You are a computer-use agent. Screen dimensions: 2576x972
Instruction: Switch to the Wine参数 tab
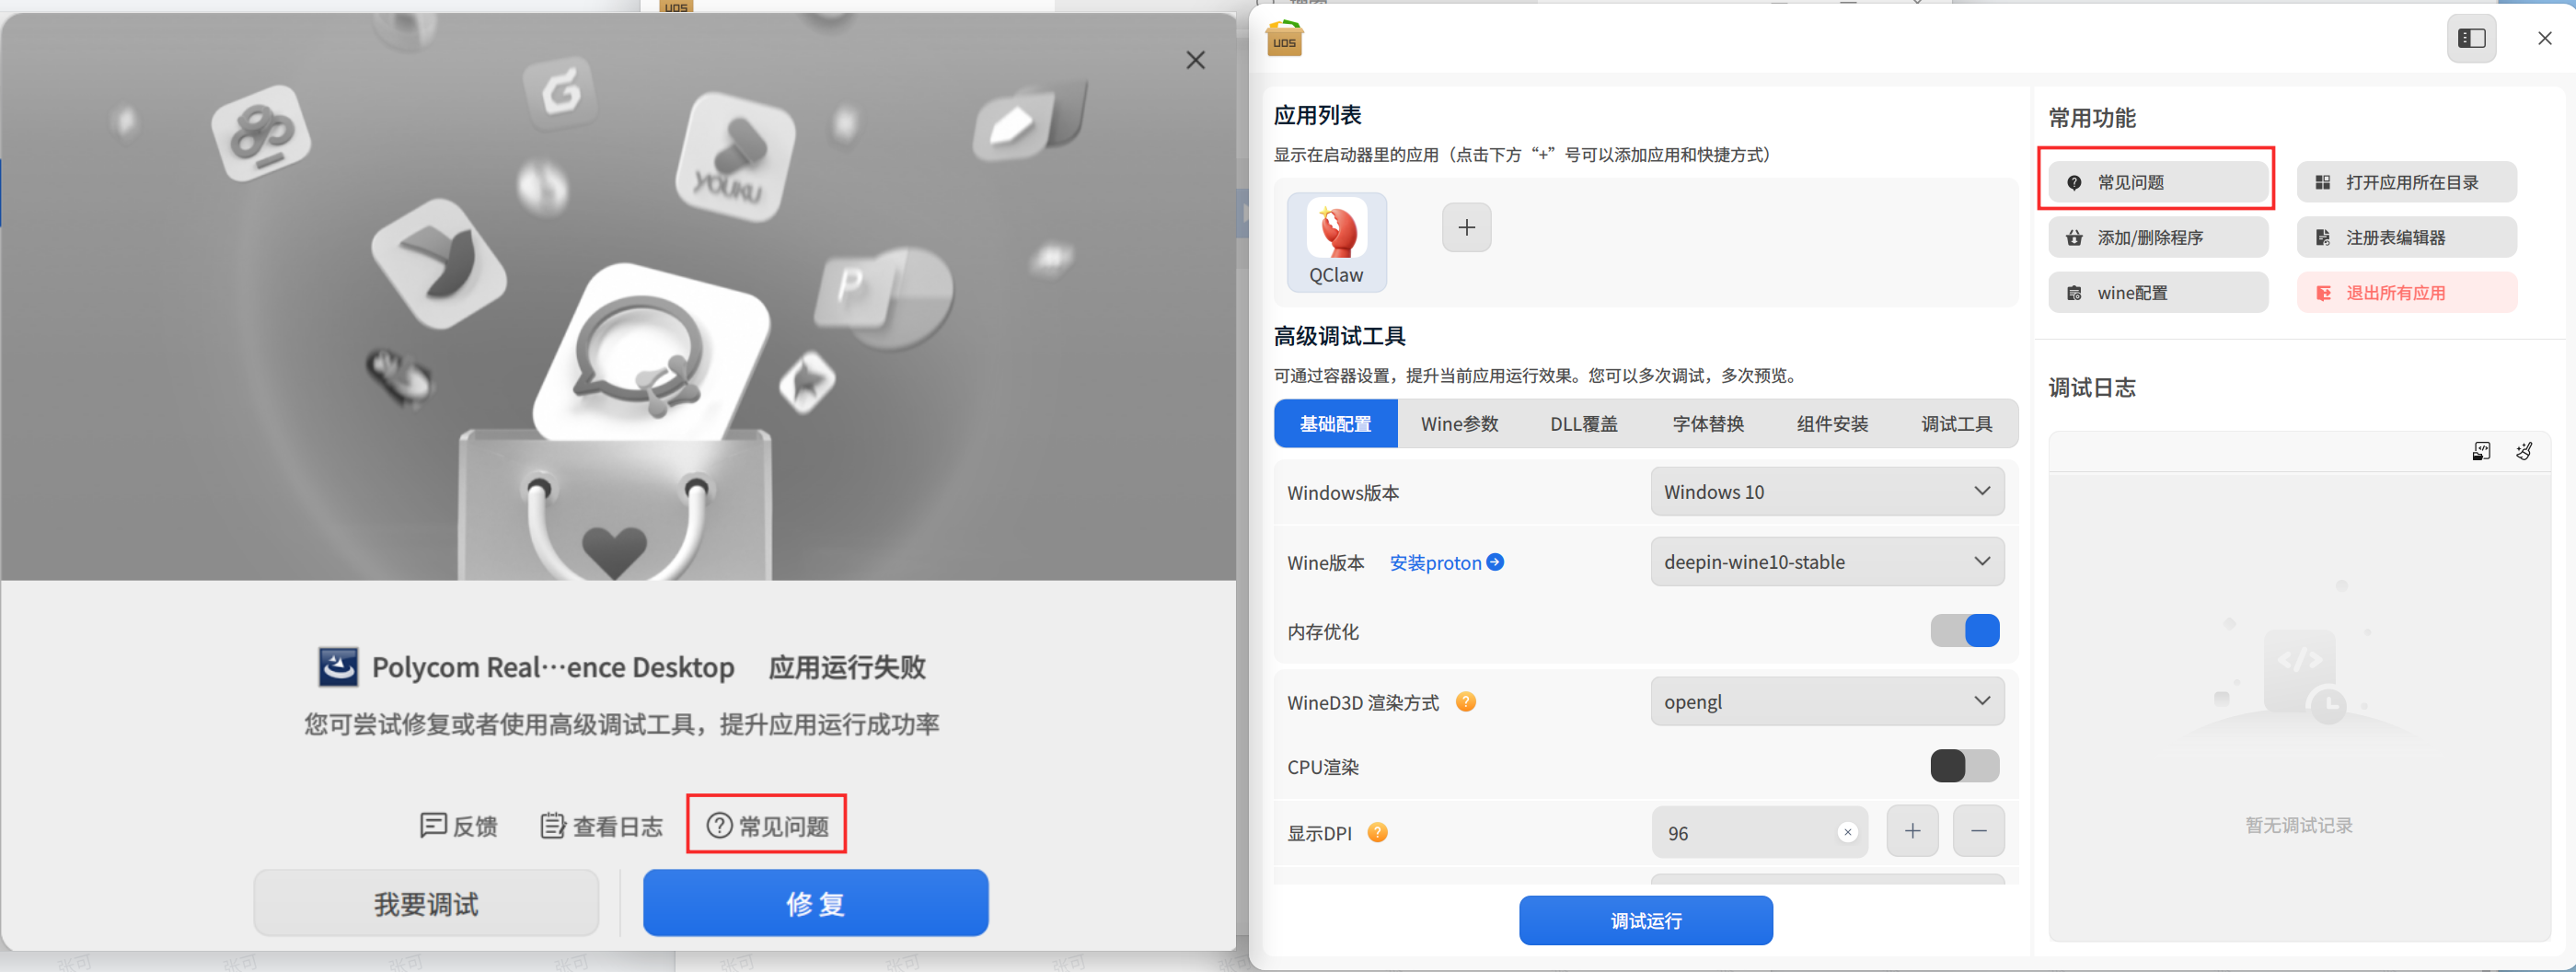1460,424
